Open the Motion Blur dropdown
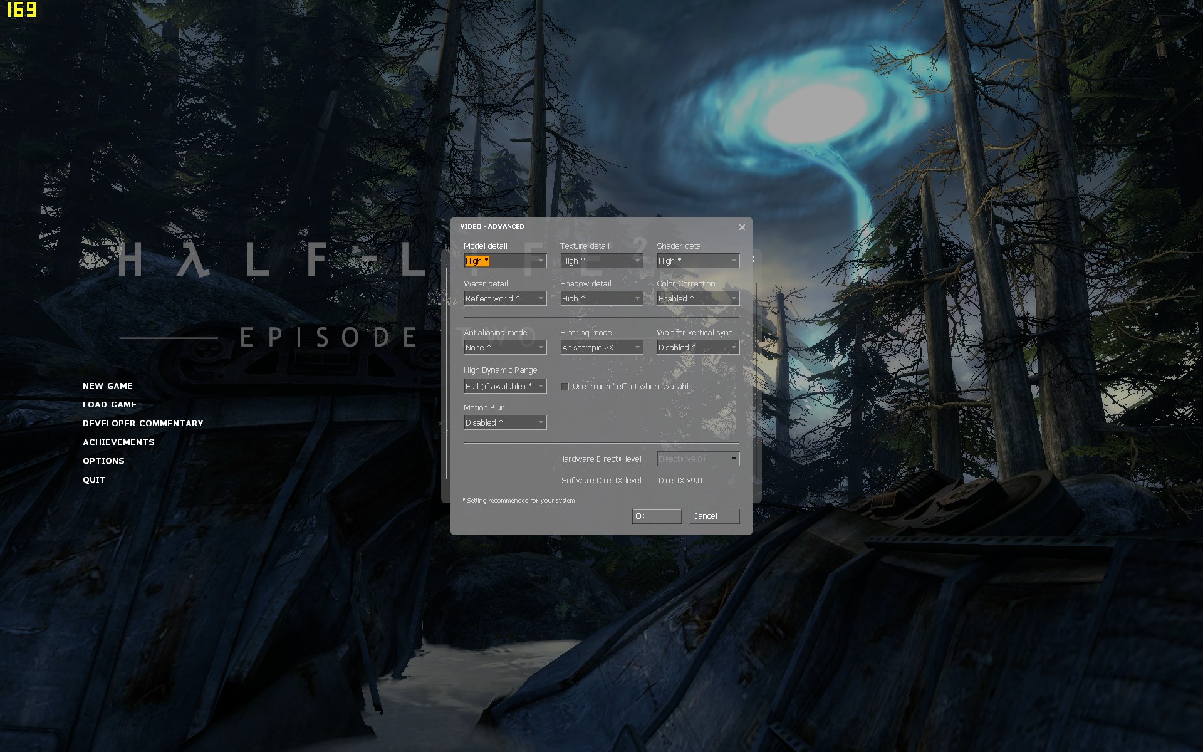 click(505, 422)
